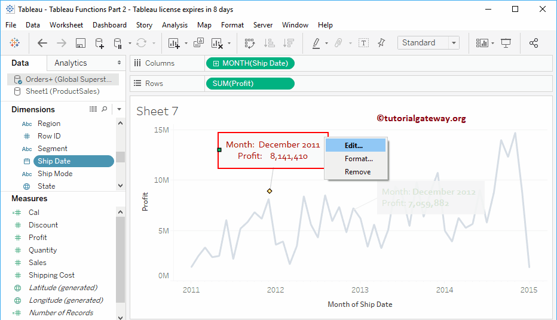
Task: Click the Show Me chart icon
Action: 482,43
